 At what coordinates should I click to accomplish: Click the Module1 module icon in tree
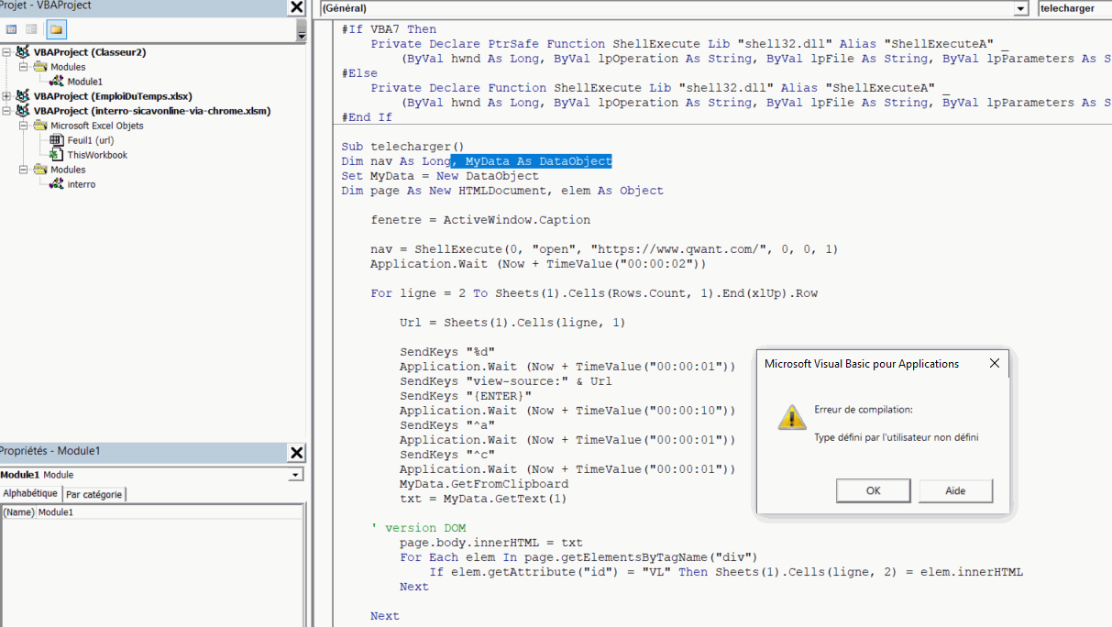57,82
